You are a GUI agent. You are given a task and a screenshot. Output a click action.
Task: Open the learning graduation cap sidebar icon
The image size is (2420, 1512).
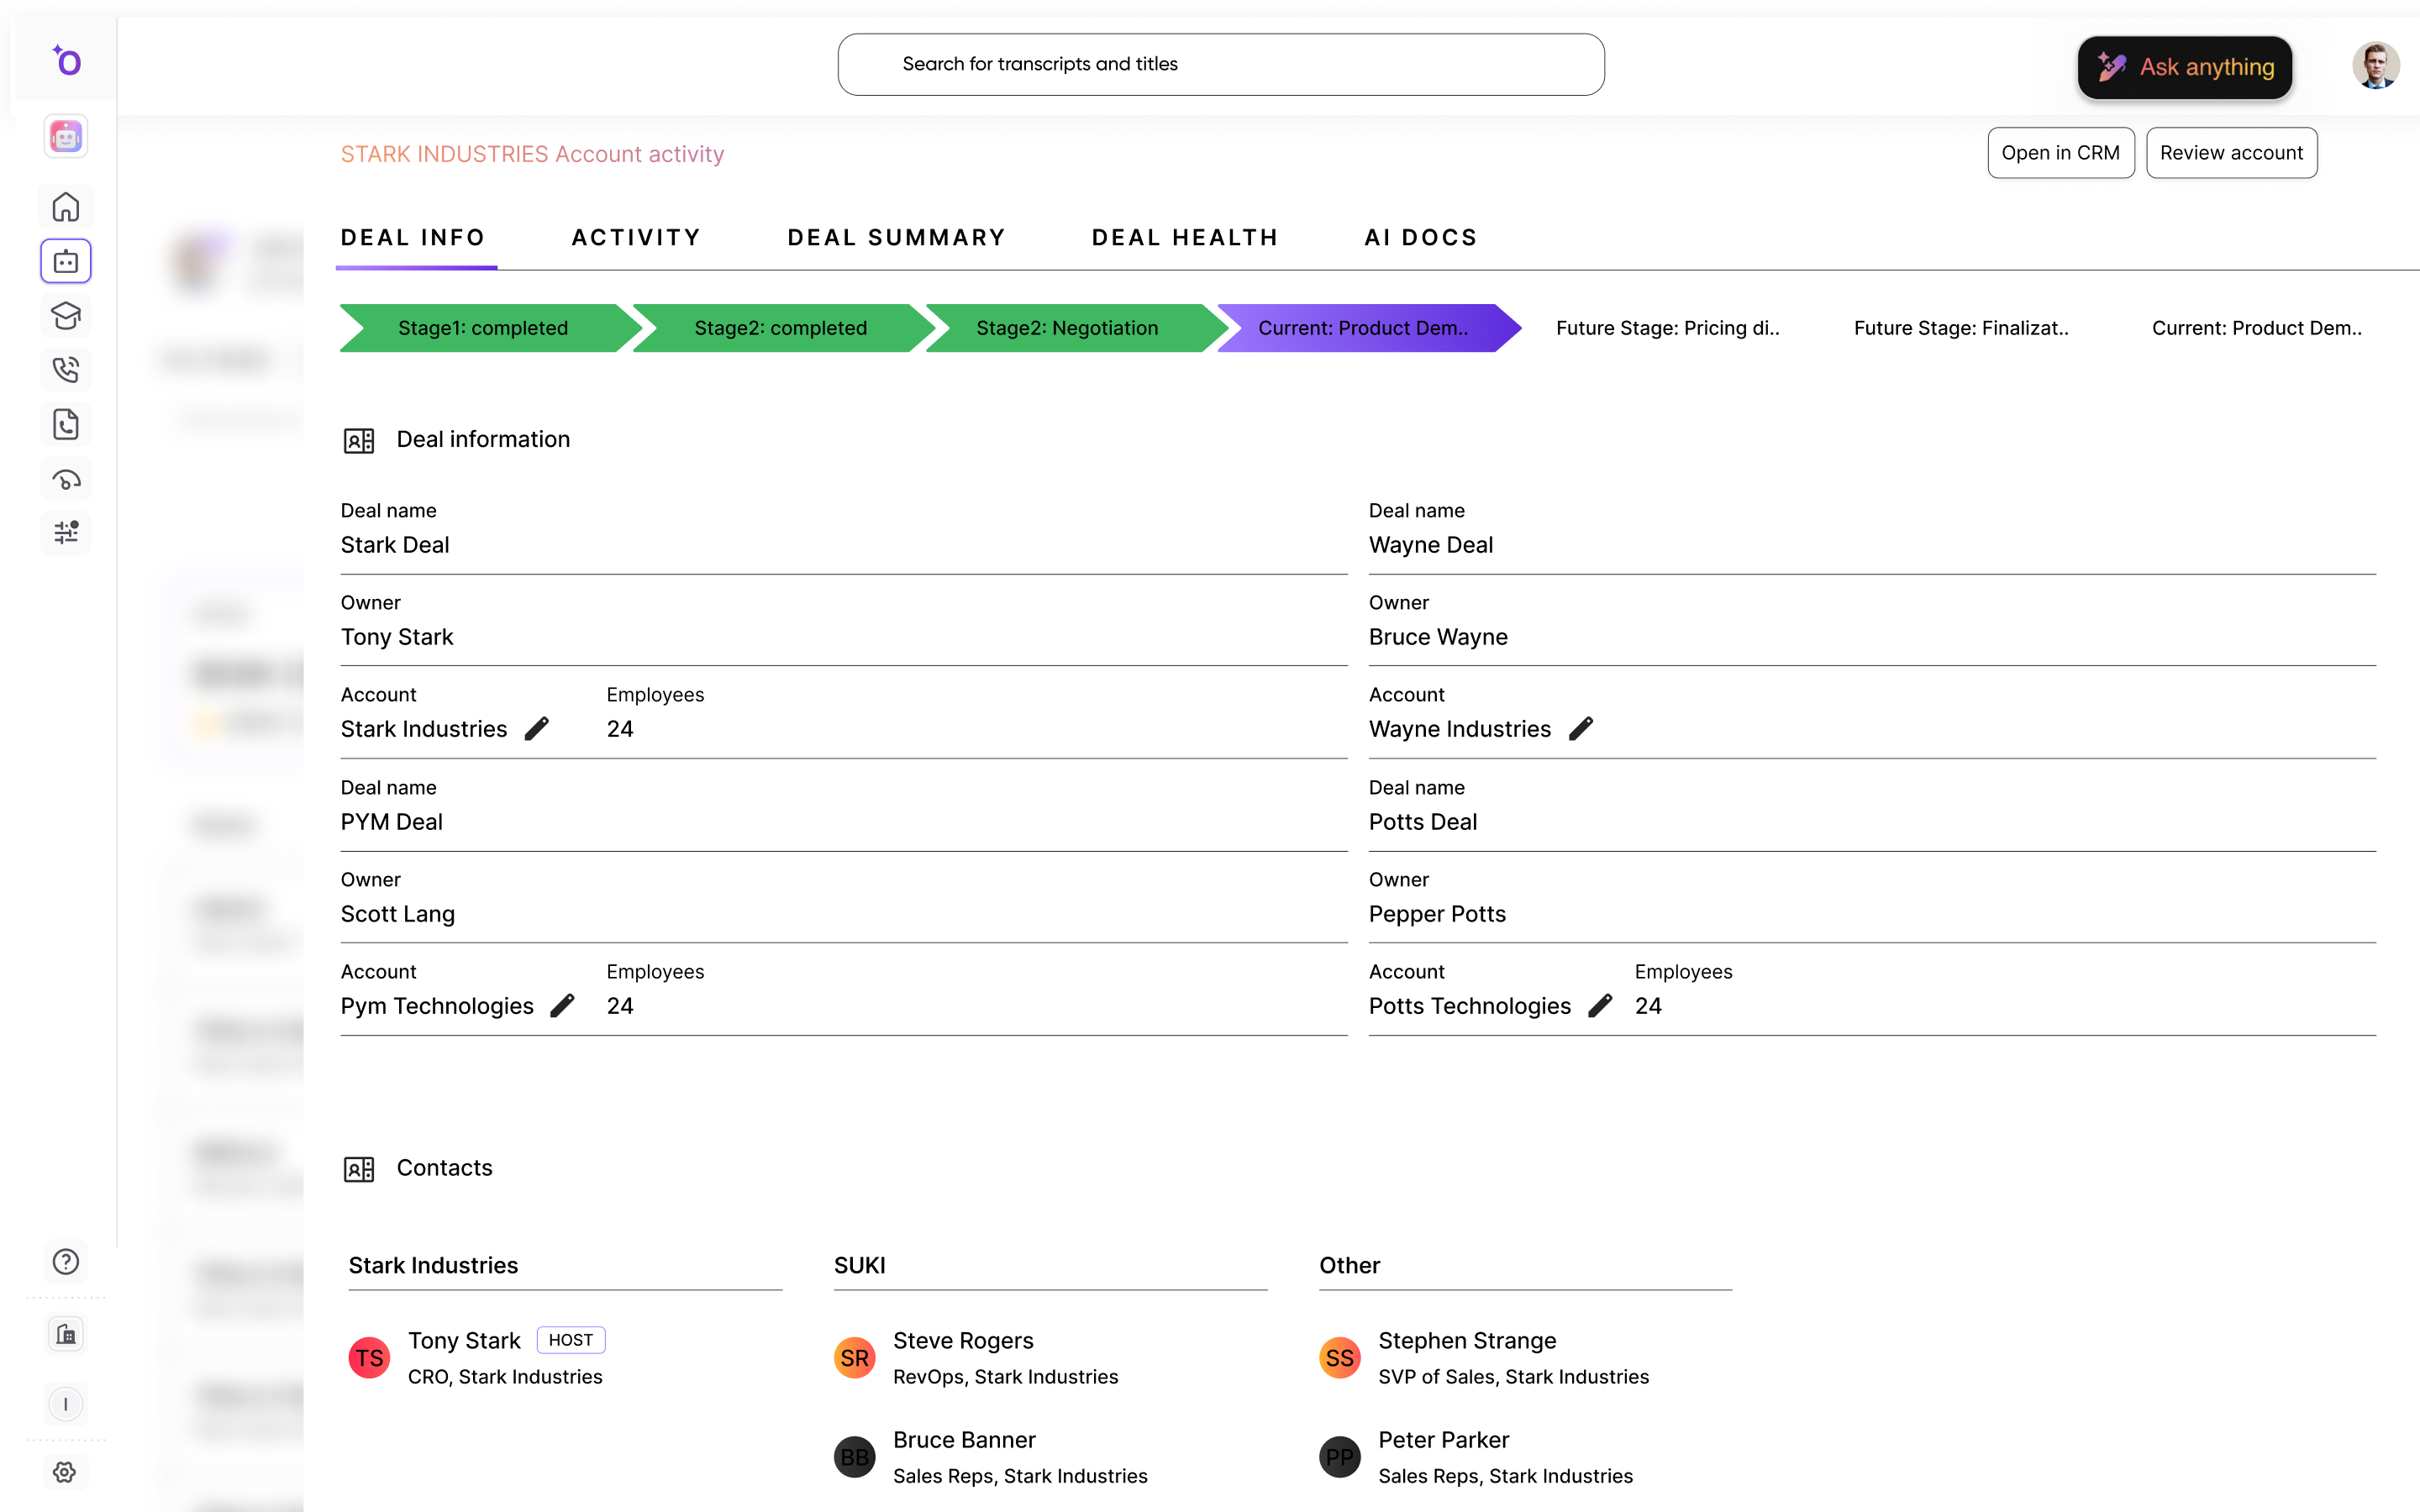pyautogui.click(x=65, y=315)
